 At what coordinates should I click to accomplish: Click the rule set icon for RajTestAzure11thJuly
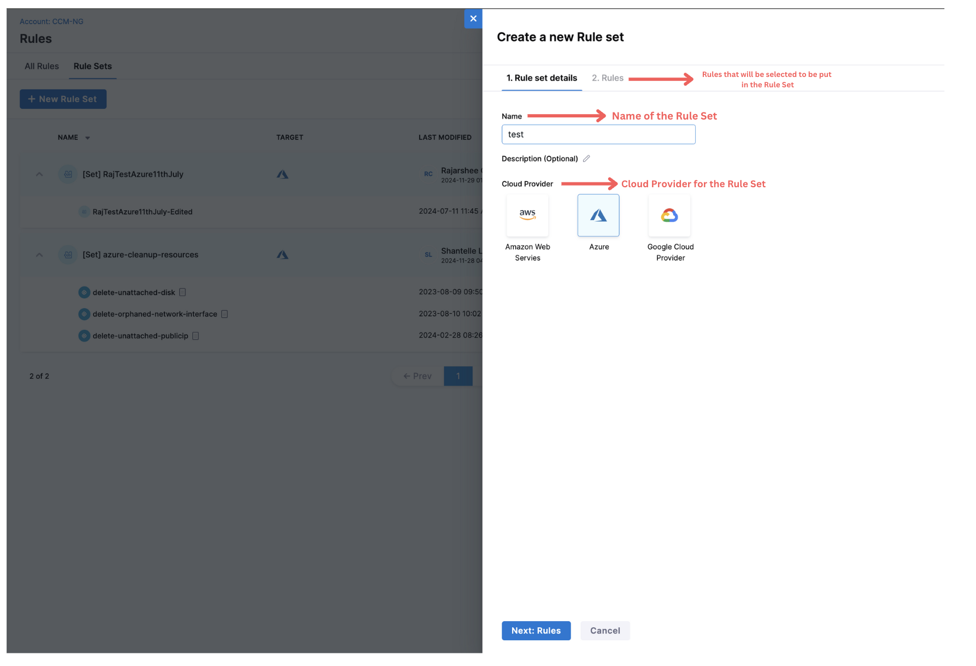tap(68, 174)
